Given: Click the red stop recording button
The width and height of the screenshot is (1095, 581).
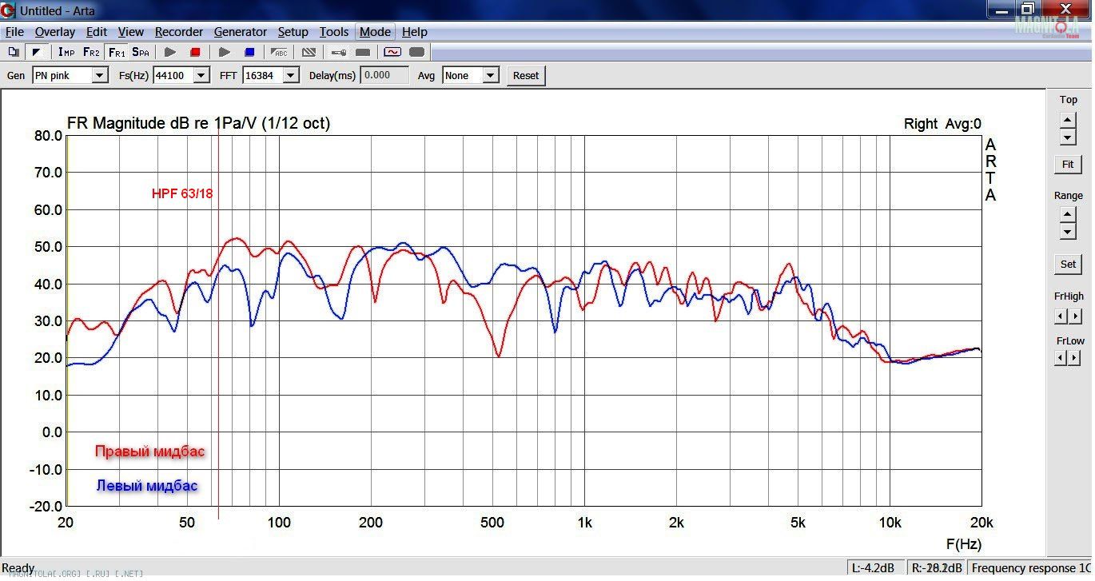Looking at the screenshot, I should point(195,52).
